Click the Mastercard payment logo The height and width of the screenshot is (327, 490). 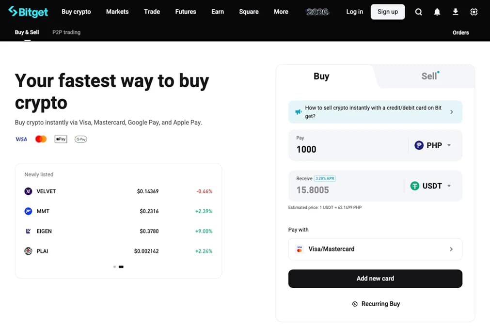pos(41,139)
